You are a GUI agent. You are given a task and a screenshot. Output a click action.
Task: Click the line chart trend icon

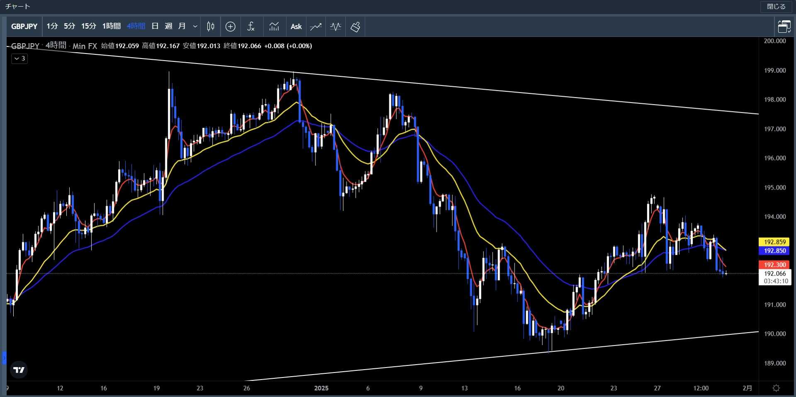coord(316,27)
